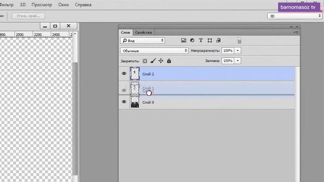Screen dimensions: 324x182
Task: Open the 3D workspace dropdown
Action: pos(295,16)
